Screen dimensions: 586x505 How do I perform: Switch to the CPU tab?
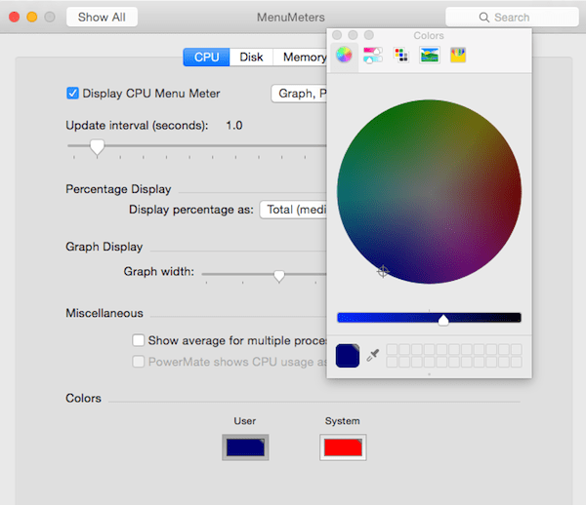[206, 58]
